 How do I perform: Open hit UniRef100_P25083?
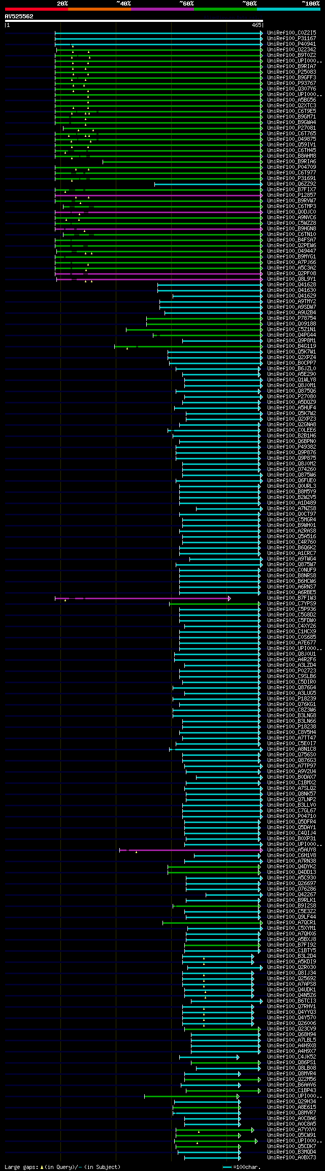point(291,72)
